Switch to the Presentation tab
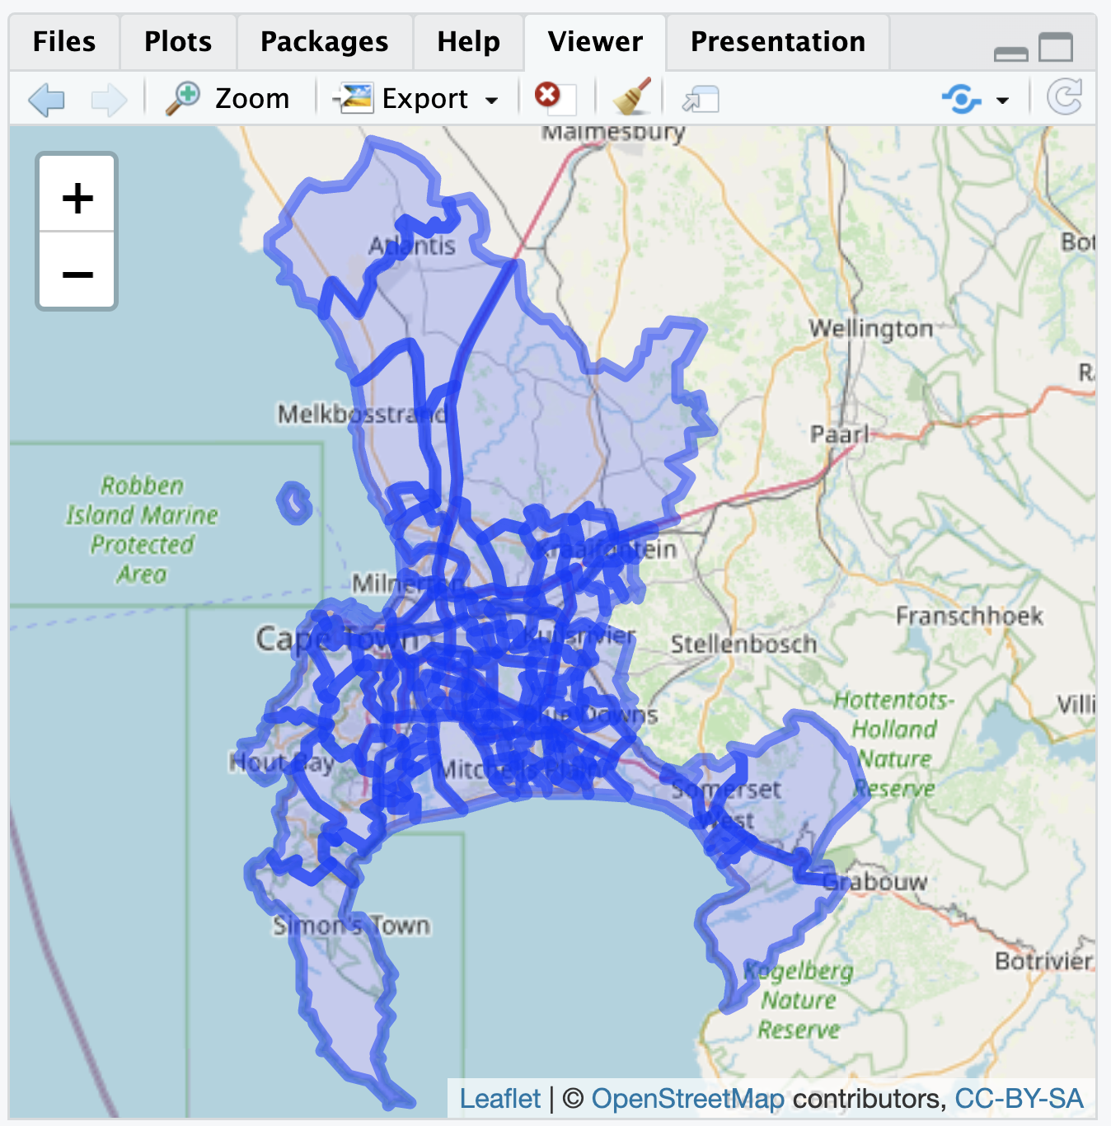The image size is (1111, 1126). click(776, 41)
